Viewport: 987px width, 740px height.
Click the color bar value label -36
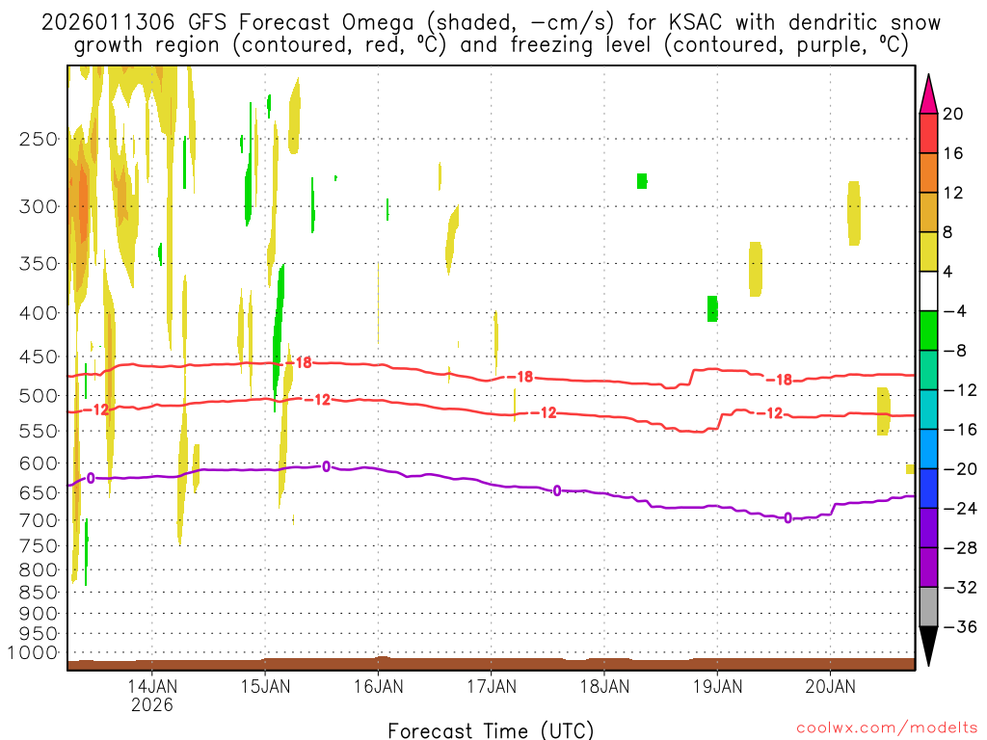click(x=961, y=626)
